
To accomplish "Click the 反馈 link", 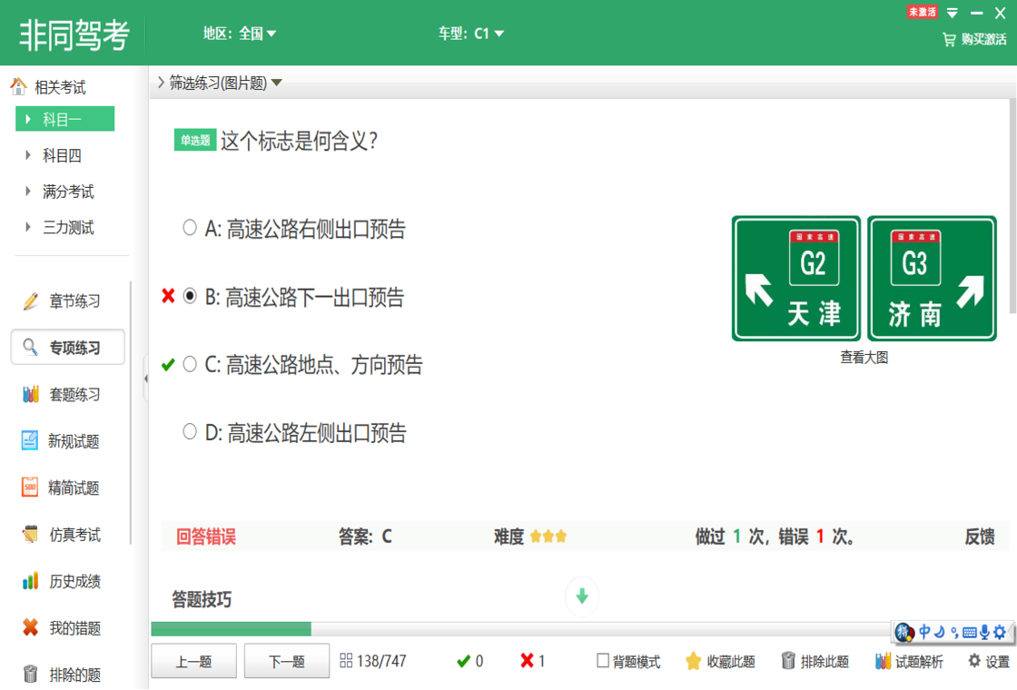I will tap(980, 537).
